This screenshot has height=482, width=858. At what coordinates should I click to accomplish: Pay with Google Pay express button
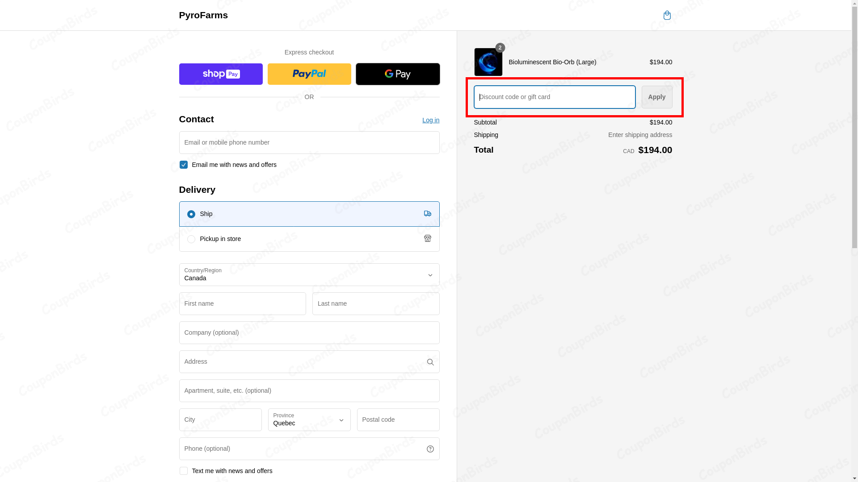(x=398, y=74)
